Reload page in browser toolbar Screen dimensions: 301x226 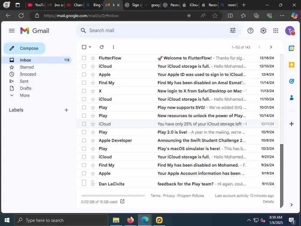pyautogui.click(x=21, y=16)
